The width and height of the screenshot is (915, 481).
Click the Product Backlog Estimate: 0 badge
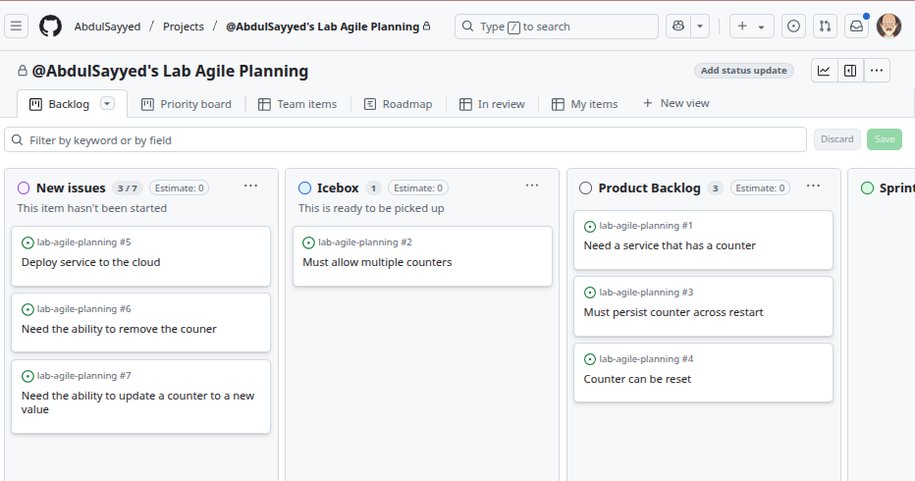760,187
